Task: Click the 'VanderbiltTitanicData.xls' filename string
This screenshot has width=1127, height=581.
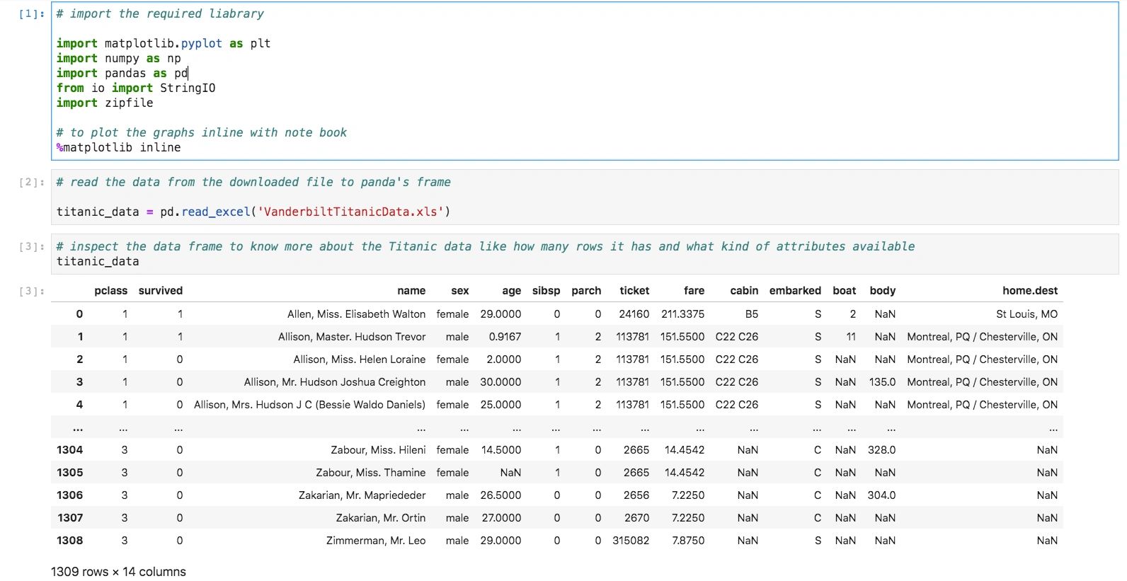Action: tap(350, 212)
